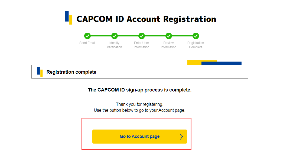Select the Identity Verification step label
Screen dimensions: 290x163
click(115, 45)
